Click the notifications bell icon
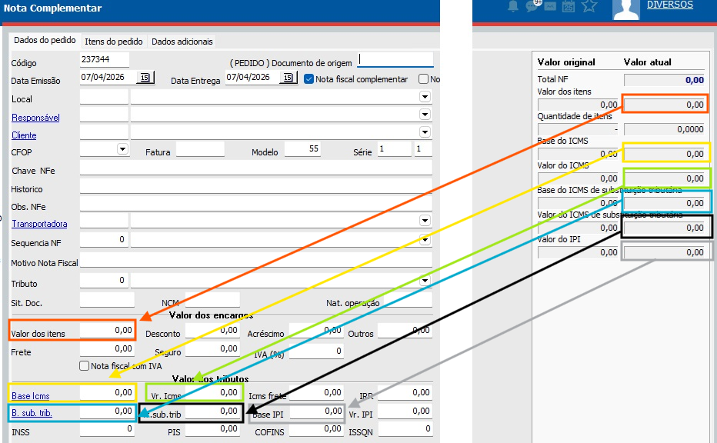 (x=513, y=6)
